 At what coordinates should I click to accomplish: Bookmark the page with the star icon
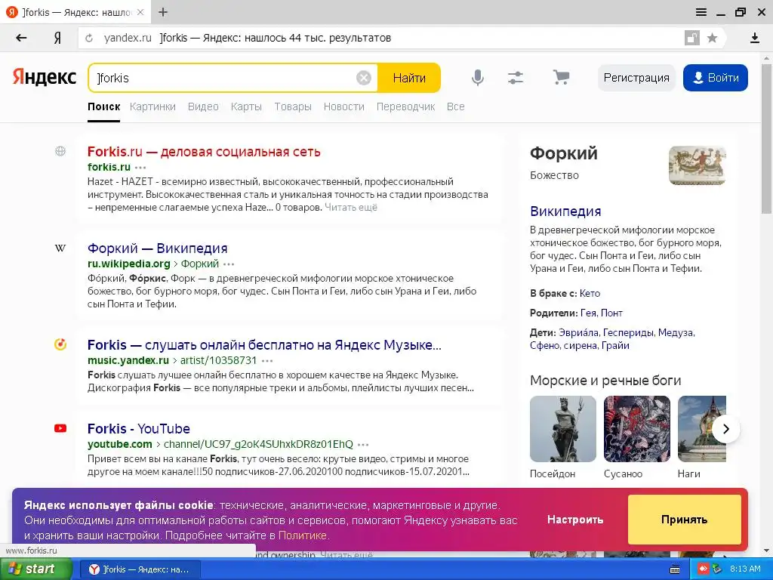[712, 38]
